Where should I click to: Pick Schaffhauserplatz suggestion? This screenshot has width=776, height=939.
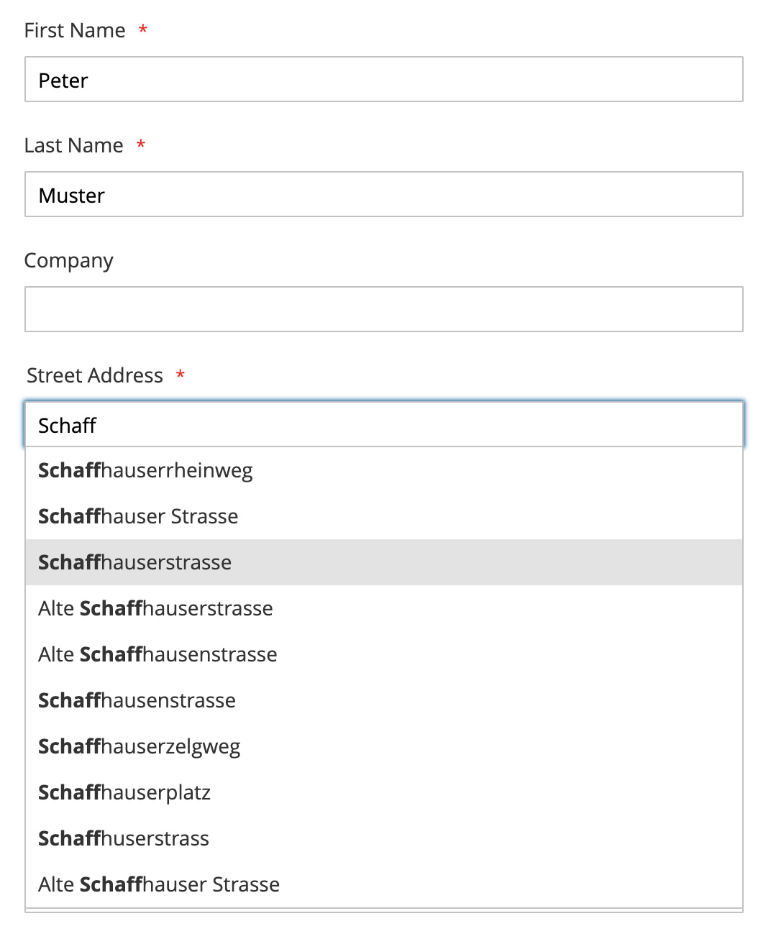384,792
